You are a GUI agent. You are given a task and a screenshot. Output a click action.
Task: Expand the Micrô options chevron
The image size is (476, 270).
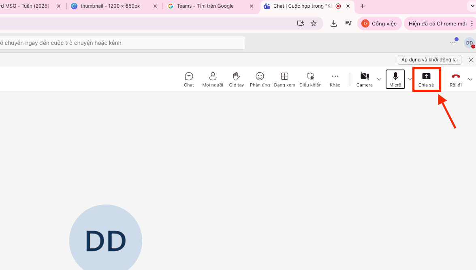click(410, 79)
